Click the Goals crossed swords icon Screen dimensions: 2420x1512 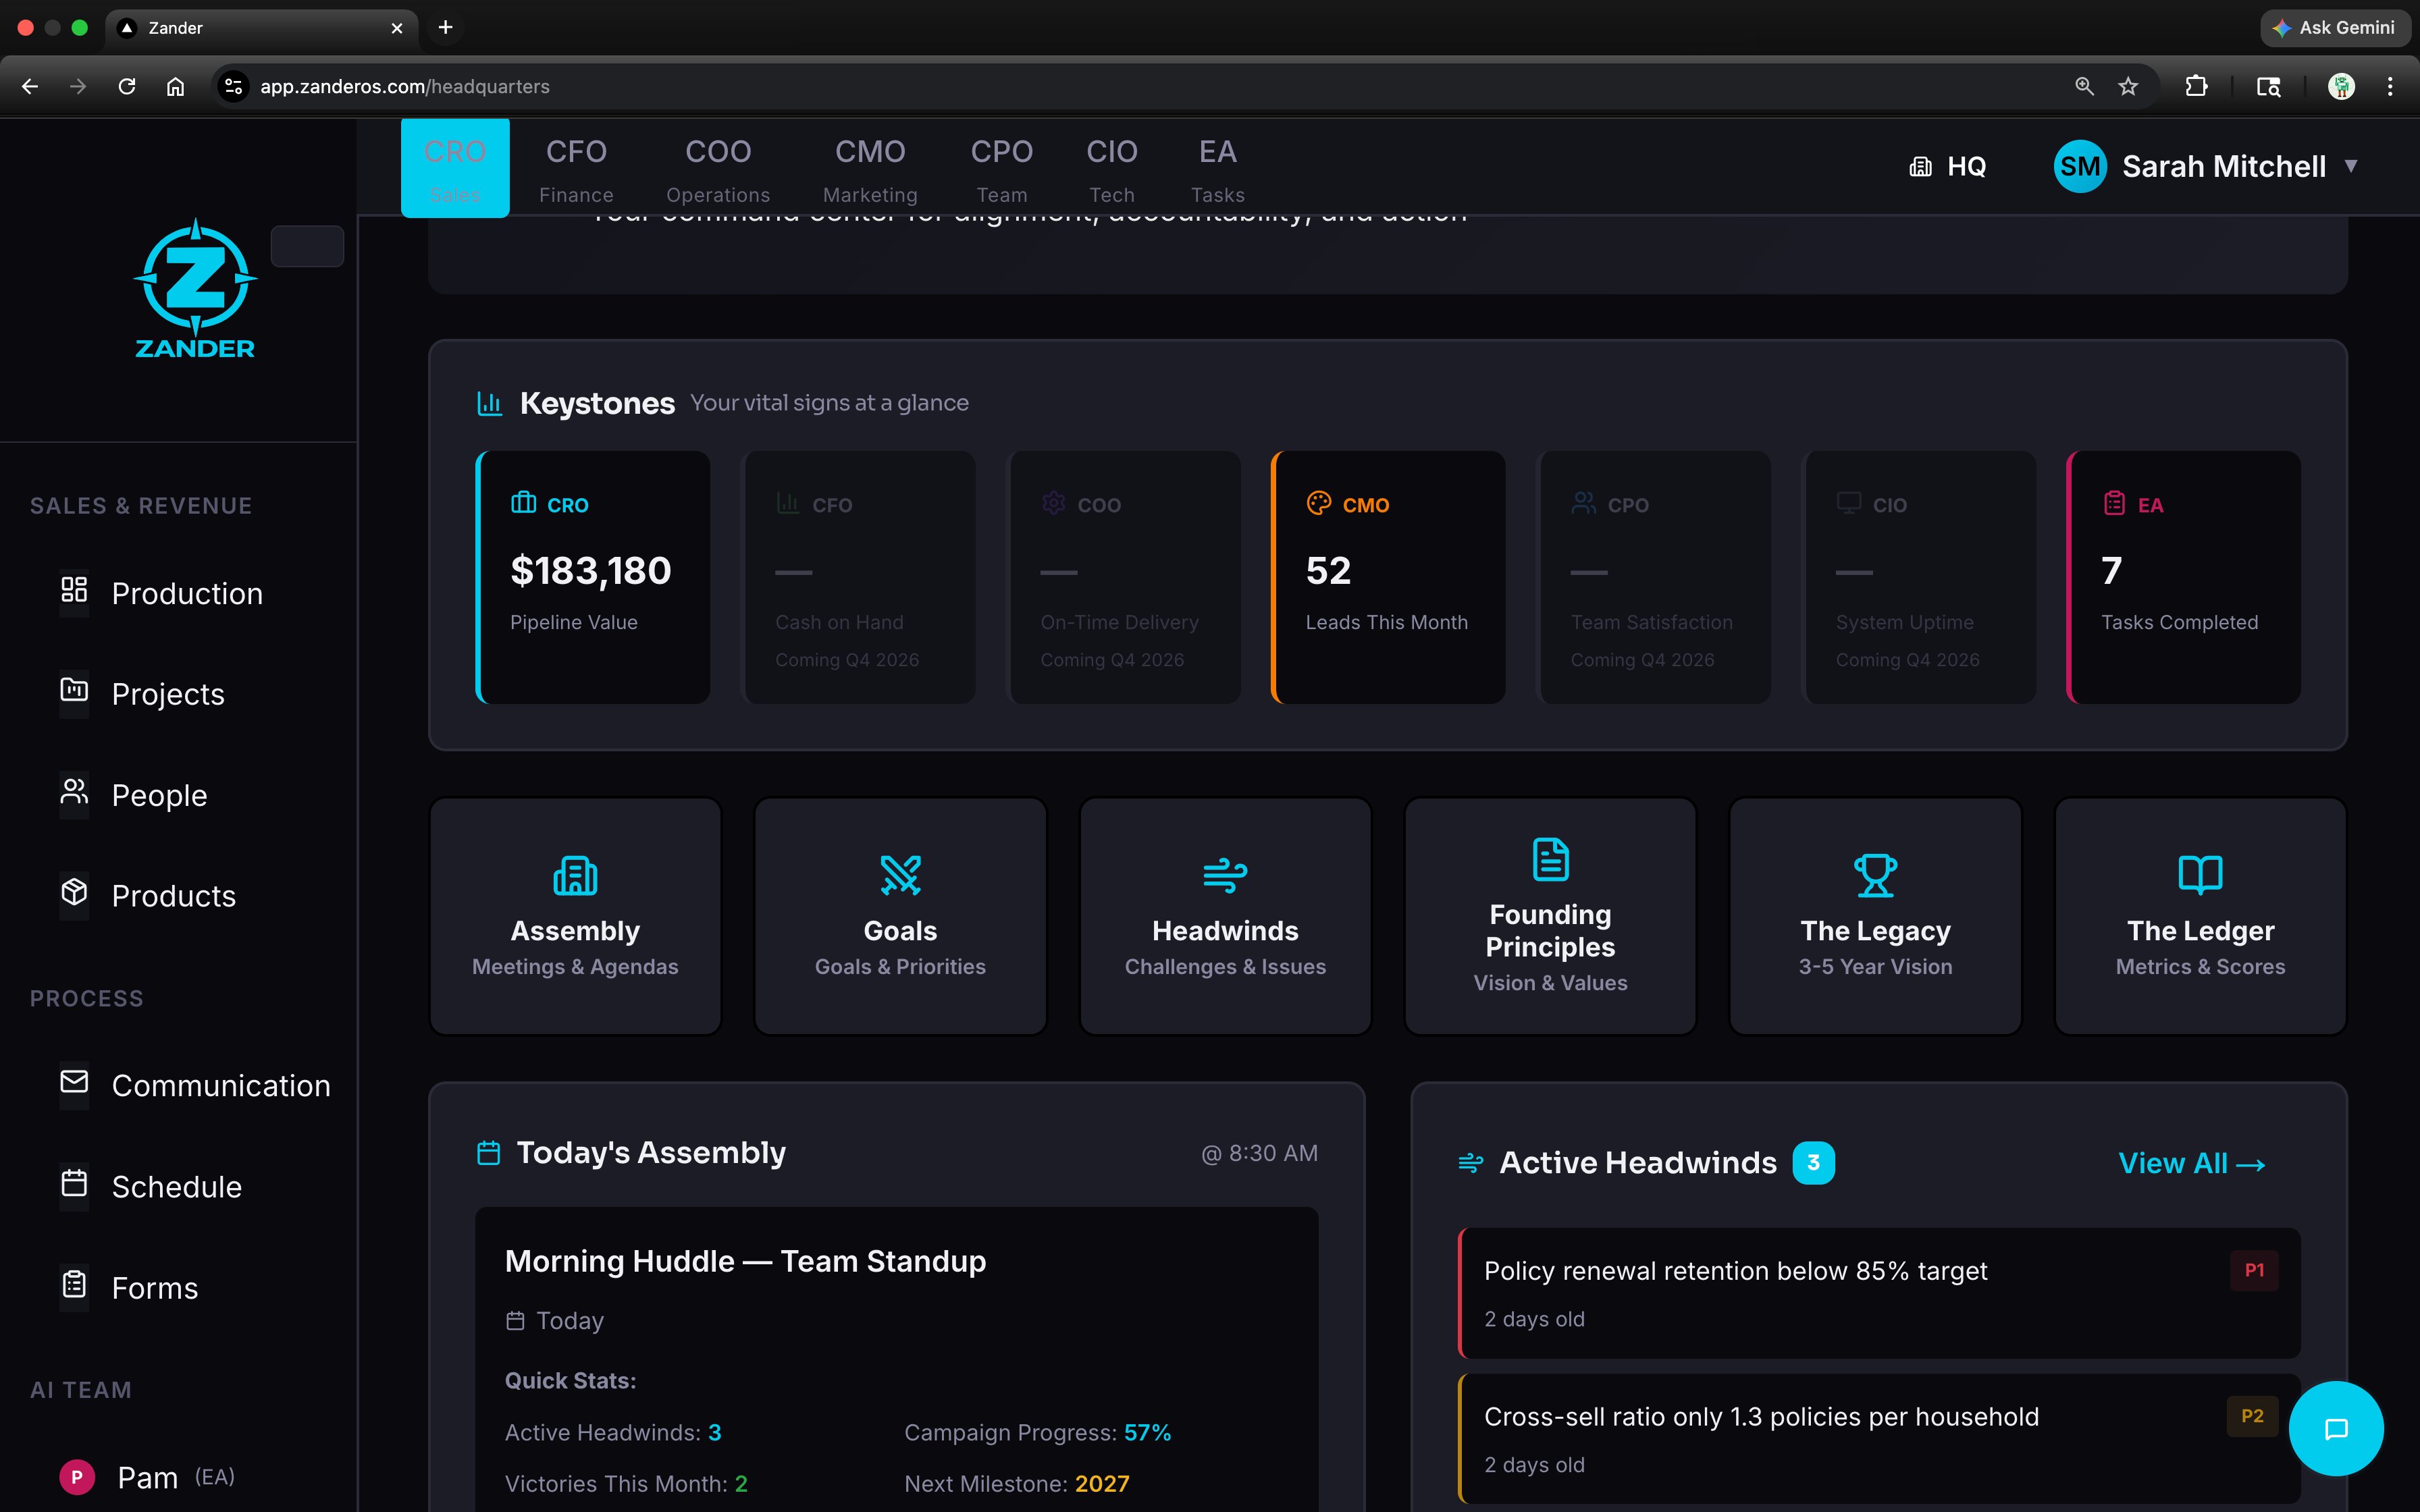900,876
